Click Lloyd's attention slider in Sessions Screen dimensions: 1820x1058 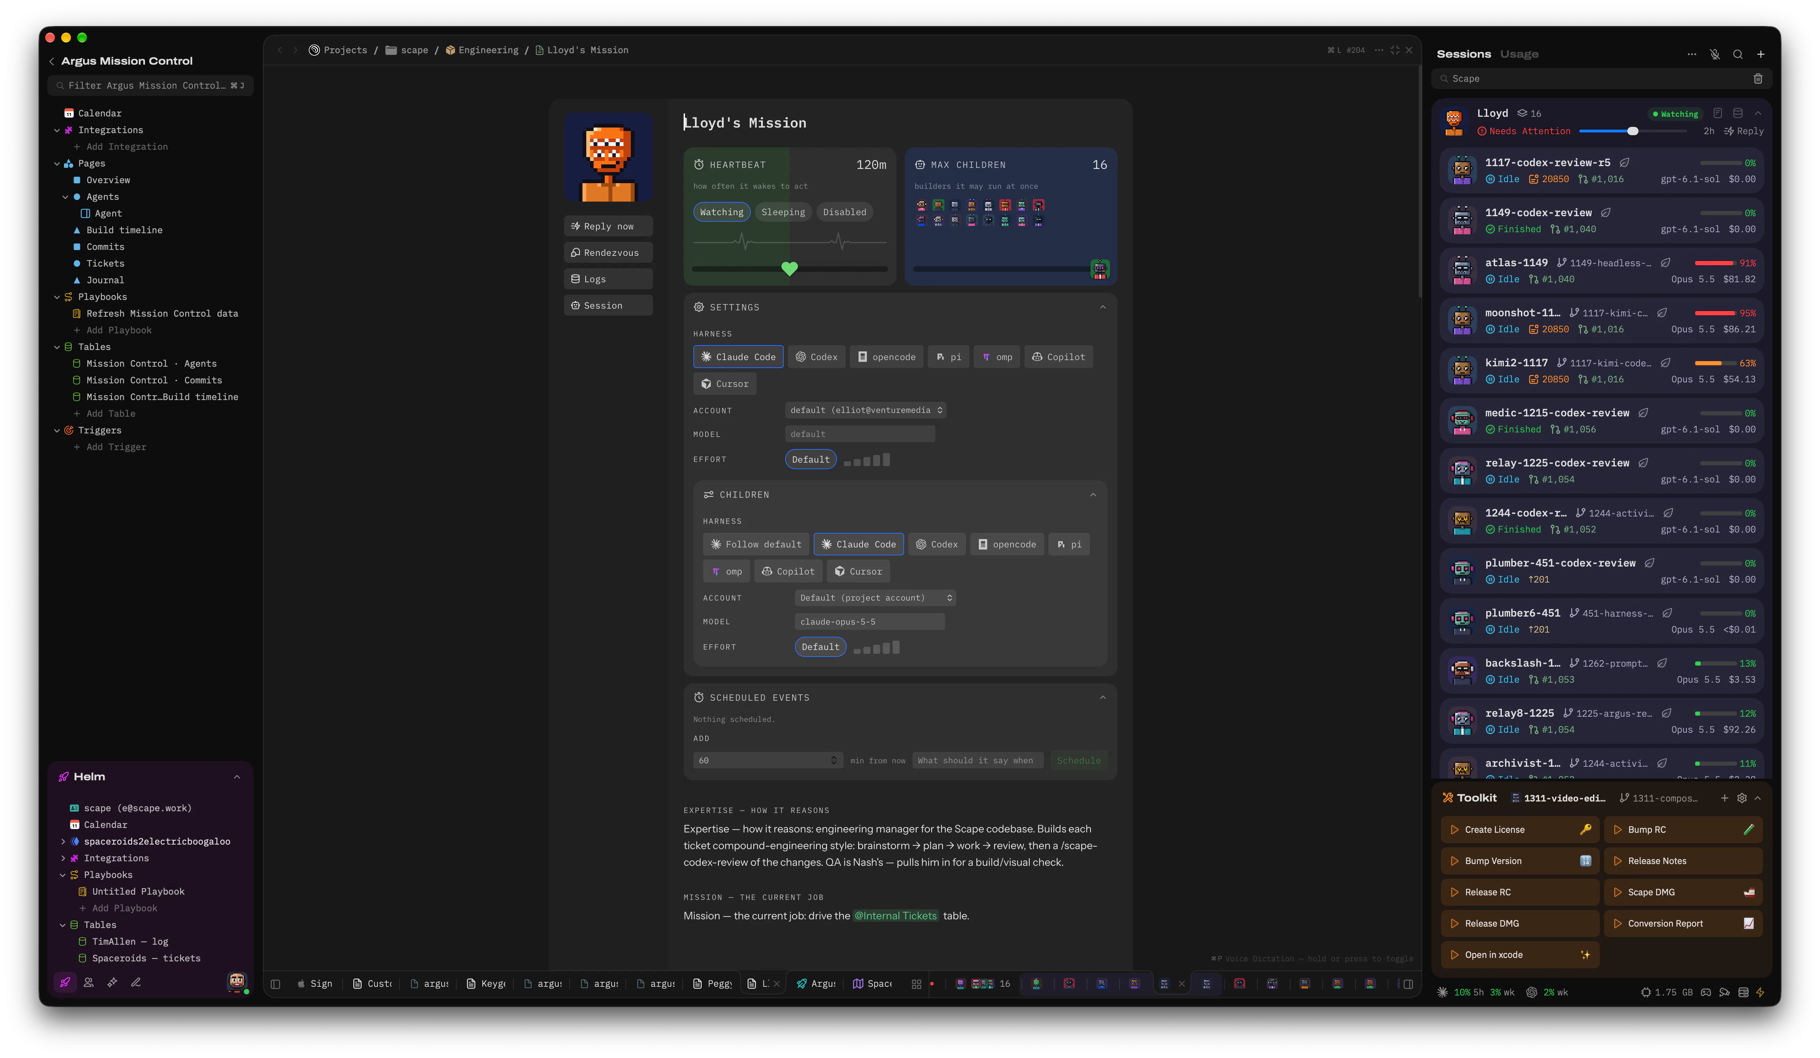click(1632, 131)
